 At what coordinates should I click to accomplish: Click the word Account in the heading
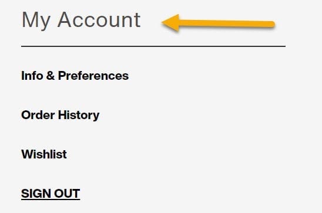click(99, 20)
